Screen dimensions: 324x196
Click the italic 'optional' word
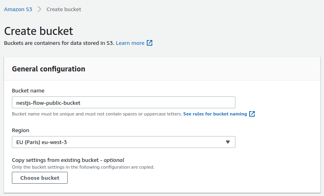[114, 160]
